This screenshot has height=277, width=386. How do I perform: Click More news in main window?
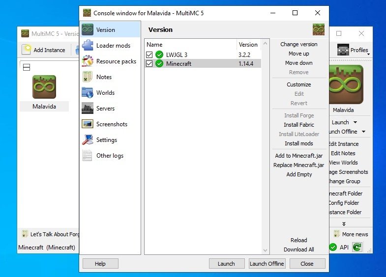(351, 234)
